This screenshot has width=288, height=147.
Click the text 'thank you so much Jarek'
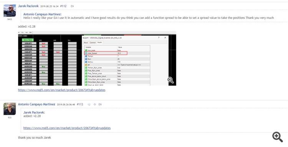tap(35, 138)
